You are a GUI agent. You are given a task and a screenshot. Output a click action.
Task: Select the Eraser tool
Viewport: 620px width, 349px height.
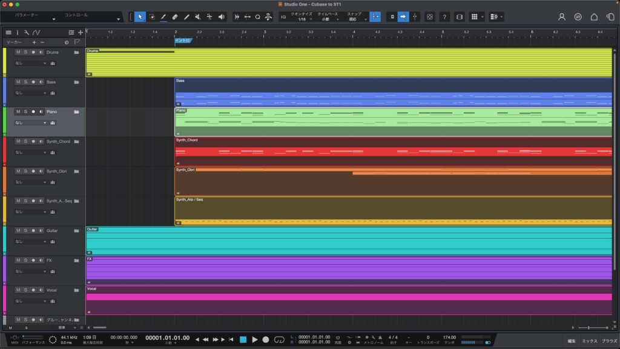click(175, 17)
